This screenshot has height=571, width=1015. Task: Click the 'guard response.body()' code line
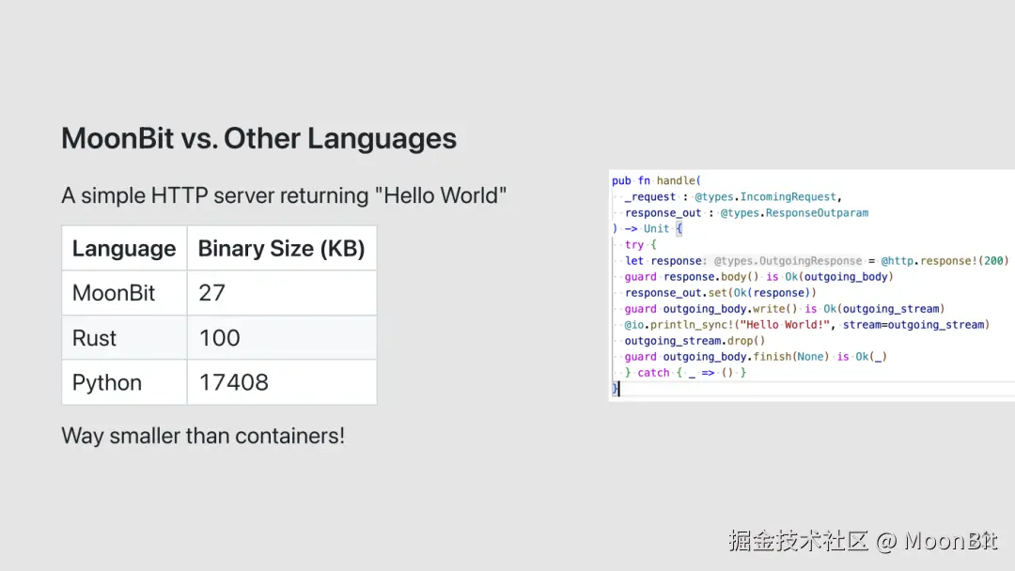[758, 277]
